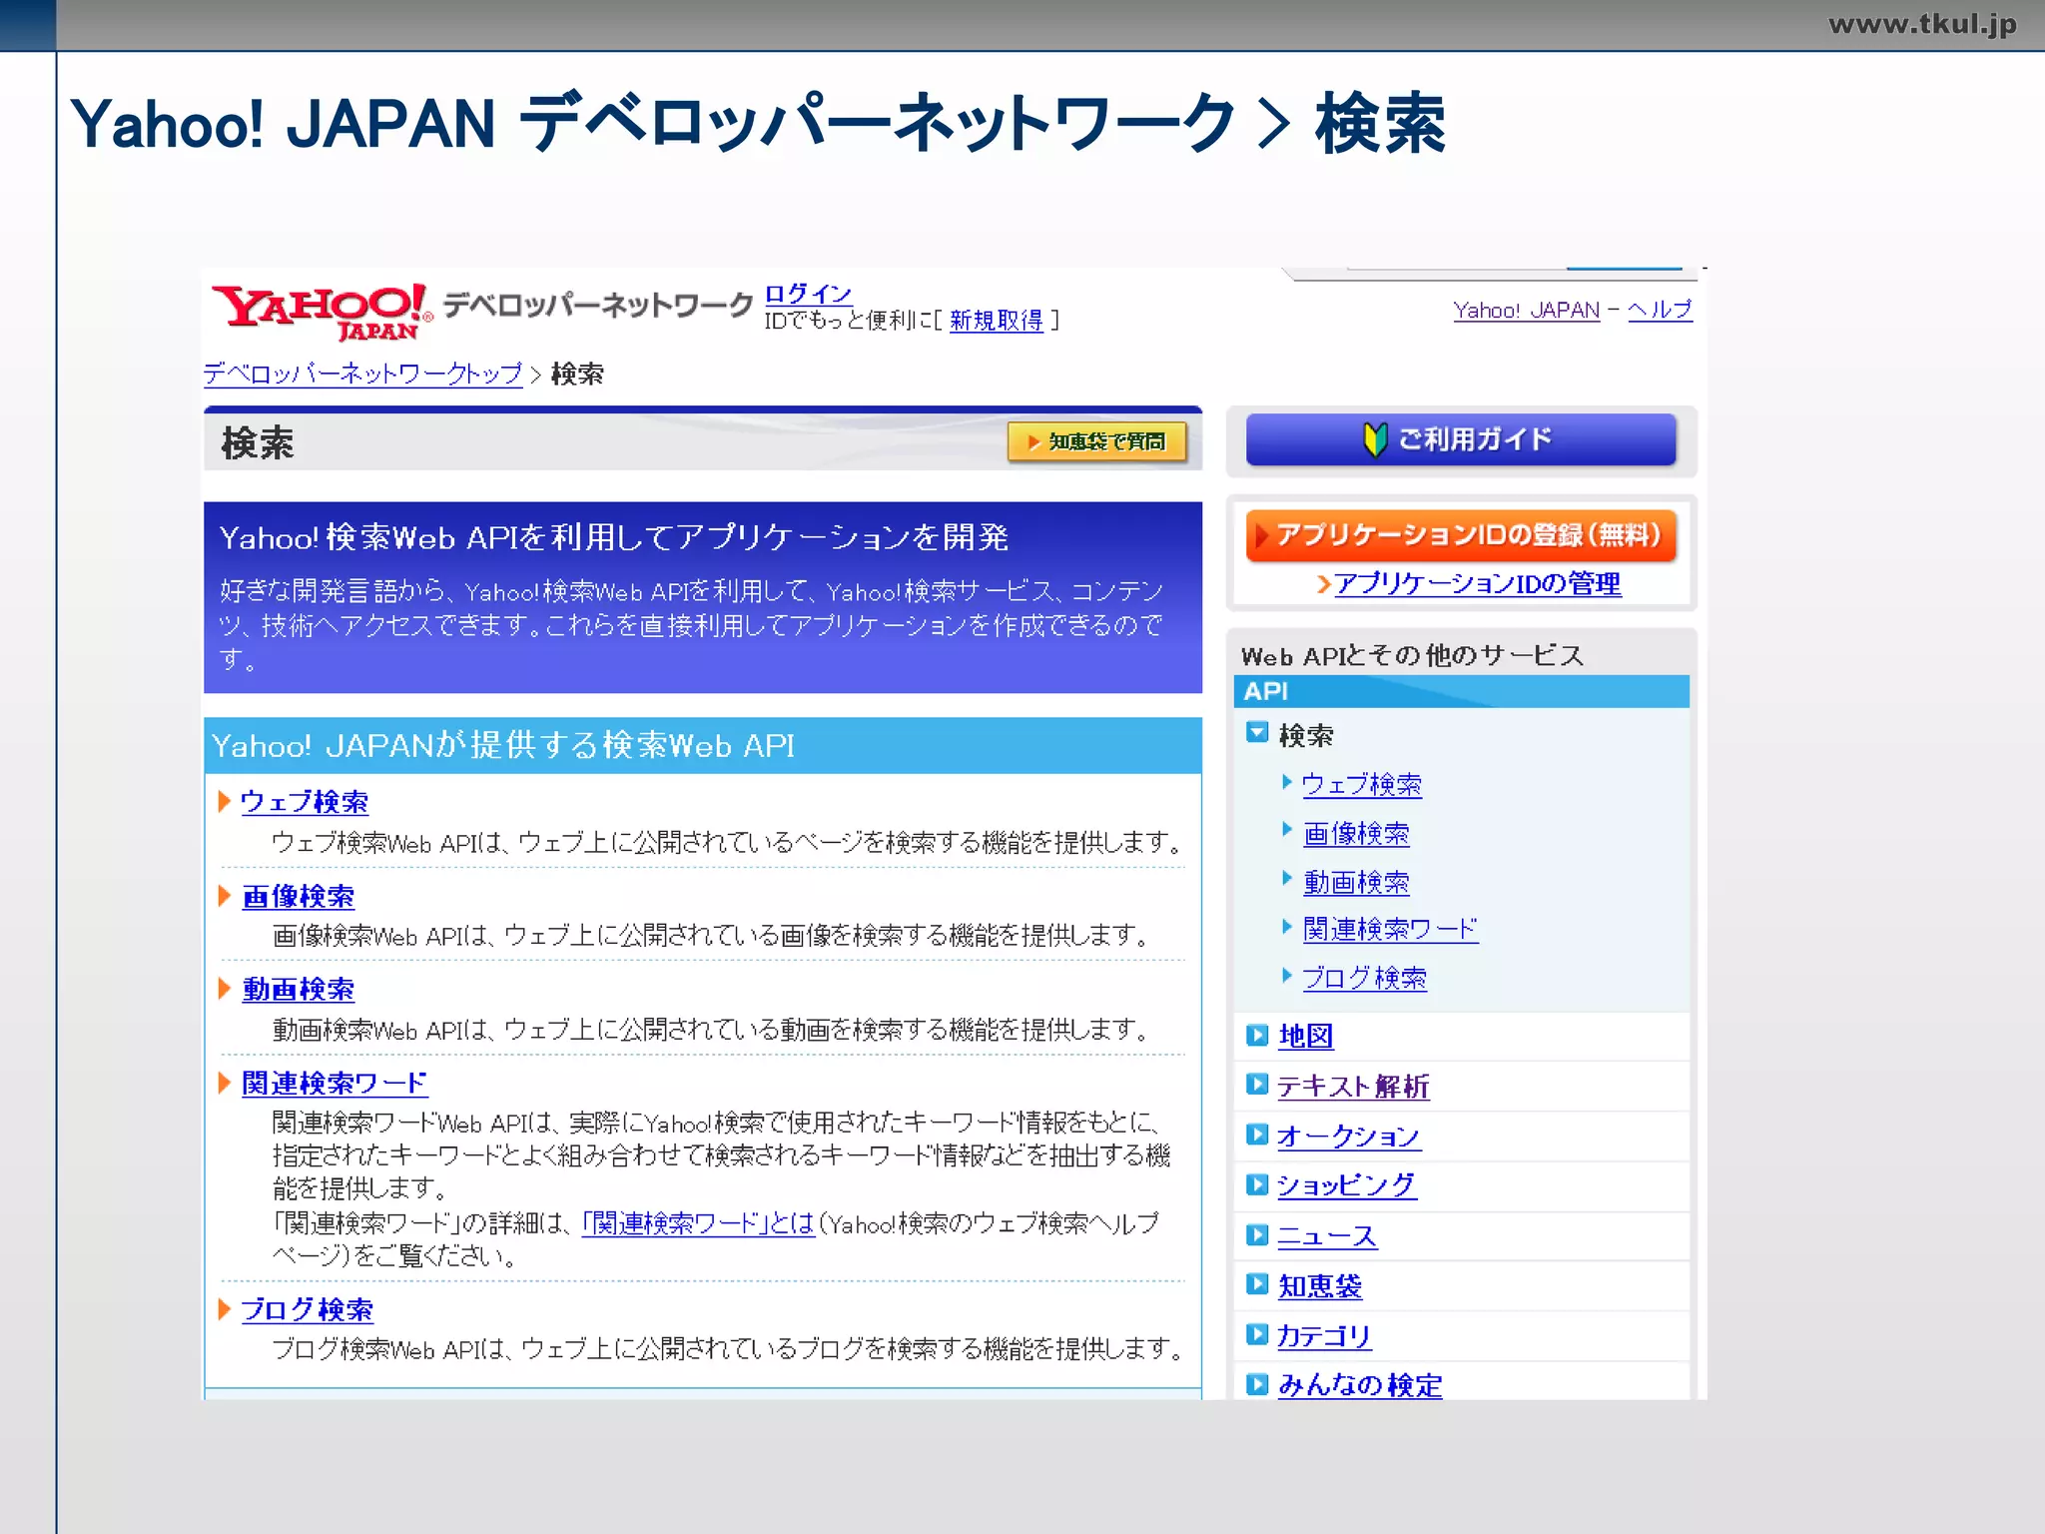Click the Yahoo! JAPAN logo
2045x1534 pixels.
point(322,311)
